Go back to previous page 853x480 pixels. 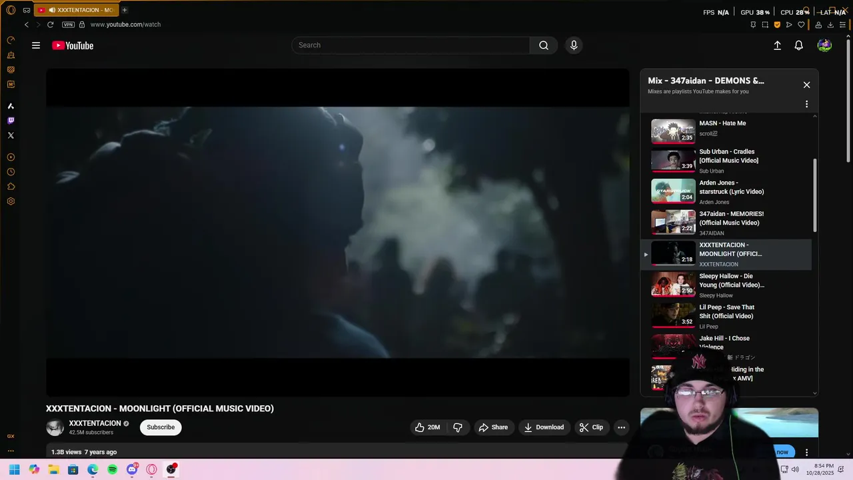(27, 25)
